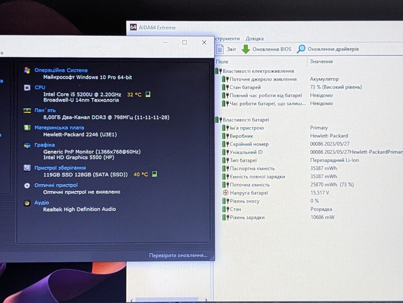Open the Оптичні пристрої section link
The image size is (403, 303).
[x=56, y=185]
